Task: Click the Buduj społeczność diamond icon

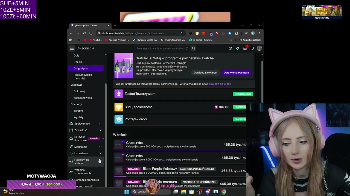Action: [119, 107]
